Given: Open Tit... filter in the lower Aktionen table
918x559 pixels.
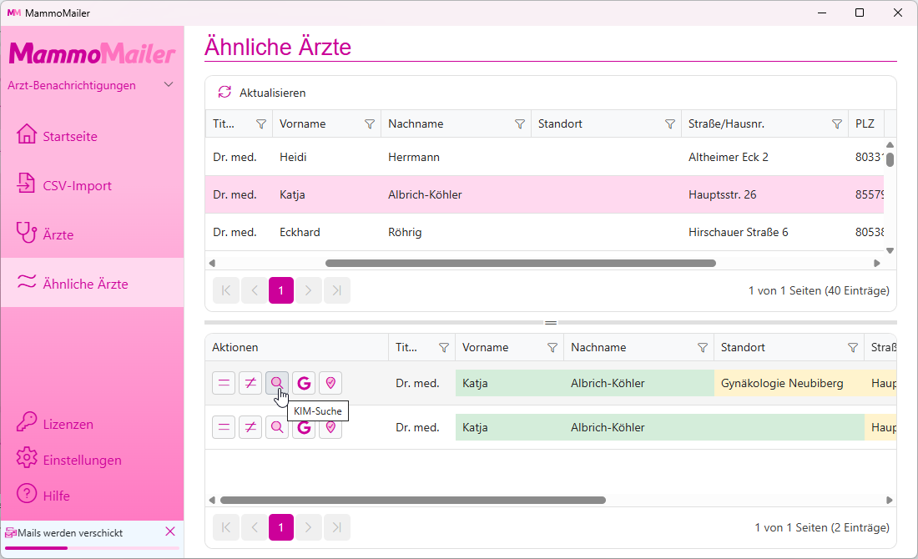Looking at the screenshot, I should (x=444, y=348).
